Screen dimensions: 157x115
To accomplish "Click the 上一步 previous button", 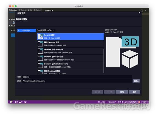I will point(97,92).
